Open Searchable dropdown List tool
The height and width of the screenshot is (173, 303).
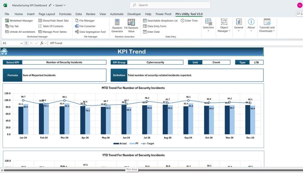pyautogui.click(x=160, y=21)
